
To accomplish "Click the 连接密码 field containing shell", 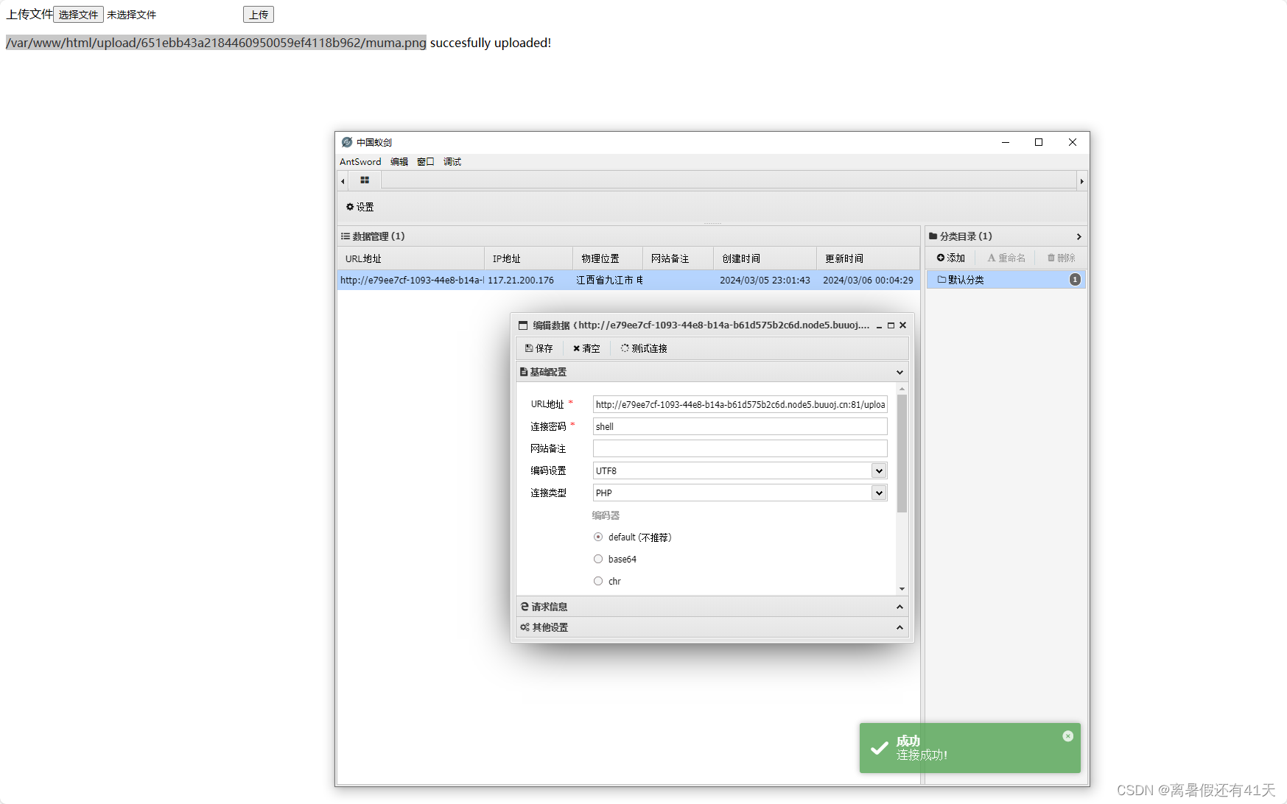I will coord(740,426).
